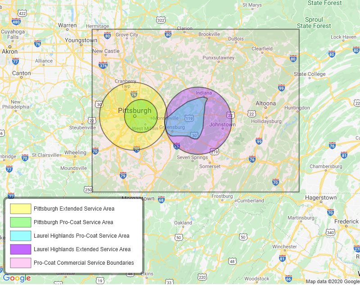Click the Oakland town label
Image resolution: width=360 pixels, height=285 pixels.
[183, 223]
